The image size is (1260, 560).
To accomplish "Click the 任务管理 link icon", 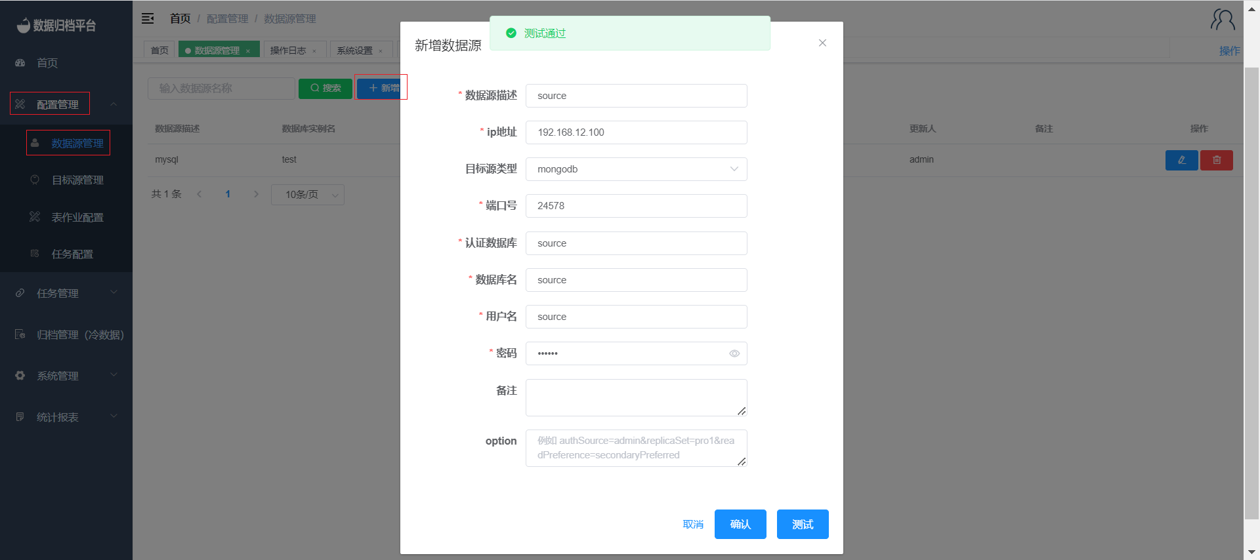I will click(x=20, y=293).
